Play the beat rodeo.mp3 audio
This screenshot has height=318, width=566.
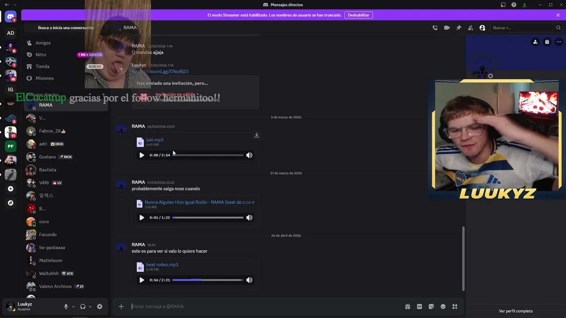tap(141, 280)
